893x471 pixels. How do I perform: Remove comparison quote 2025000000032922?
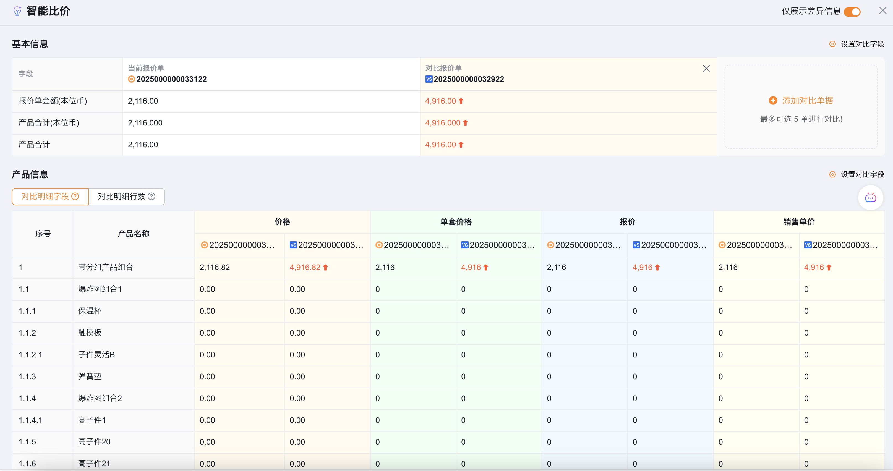coord(706,69)
